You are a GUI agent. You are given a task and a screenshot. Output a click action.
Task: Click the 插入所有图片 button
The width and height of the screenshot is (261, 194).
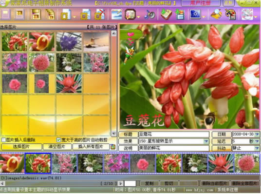tap(91, 147)
